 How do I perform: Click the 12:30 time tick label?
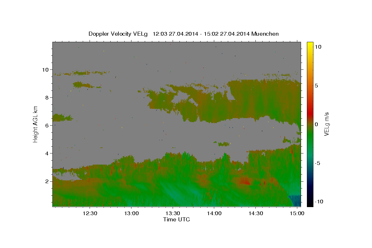tap(90, 214)
